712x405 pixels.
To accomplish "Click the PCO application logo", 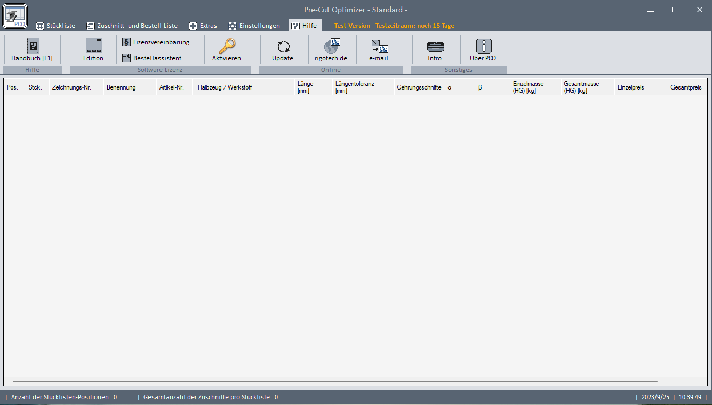I will click(15, 15).
